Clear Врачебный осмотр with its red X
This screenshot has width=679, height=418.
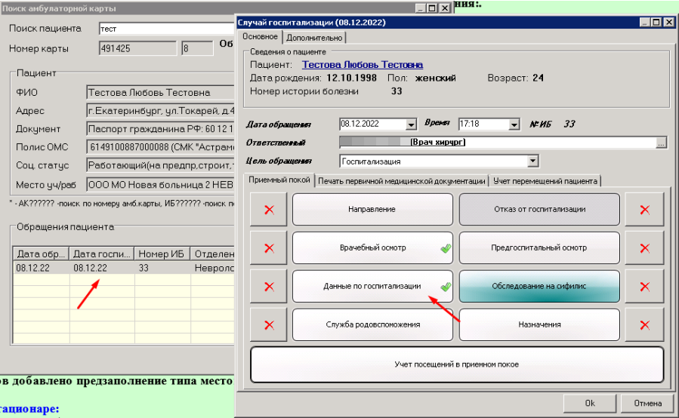click(268, 248)
